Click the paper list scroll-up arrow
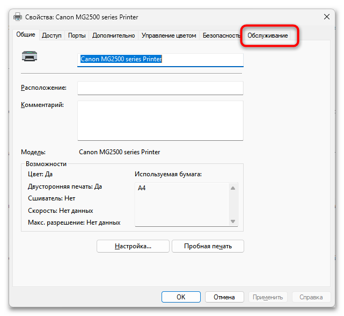This screenshot has width=344, height=316. point(233,188)
